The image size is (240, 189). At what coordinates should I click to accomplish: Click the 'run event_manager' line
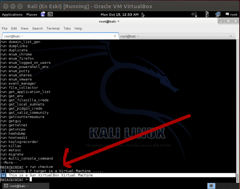point(18,84)
